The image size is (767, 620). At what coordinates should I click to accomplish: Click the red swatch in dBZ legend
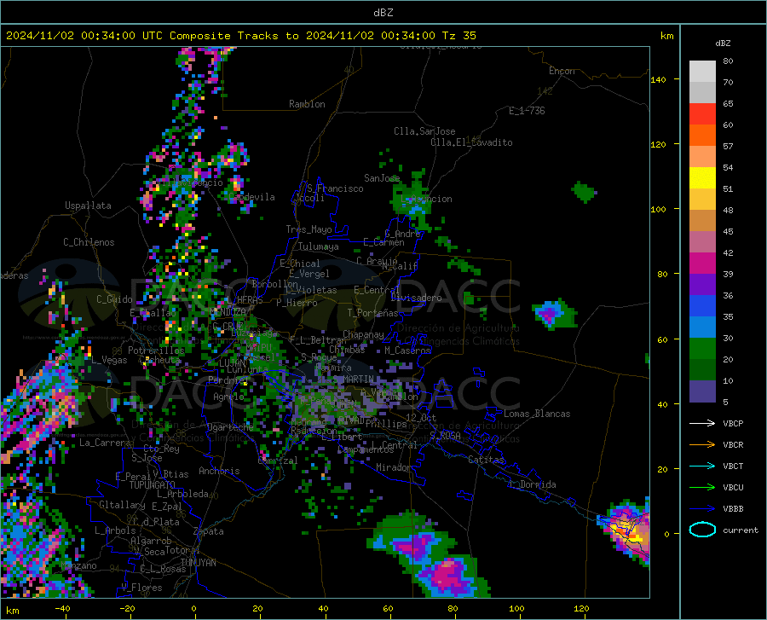702,114
